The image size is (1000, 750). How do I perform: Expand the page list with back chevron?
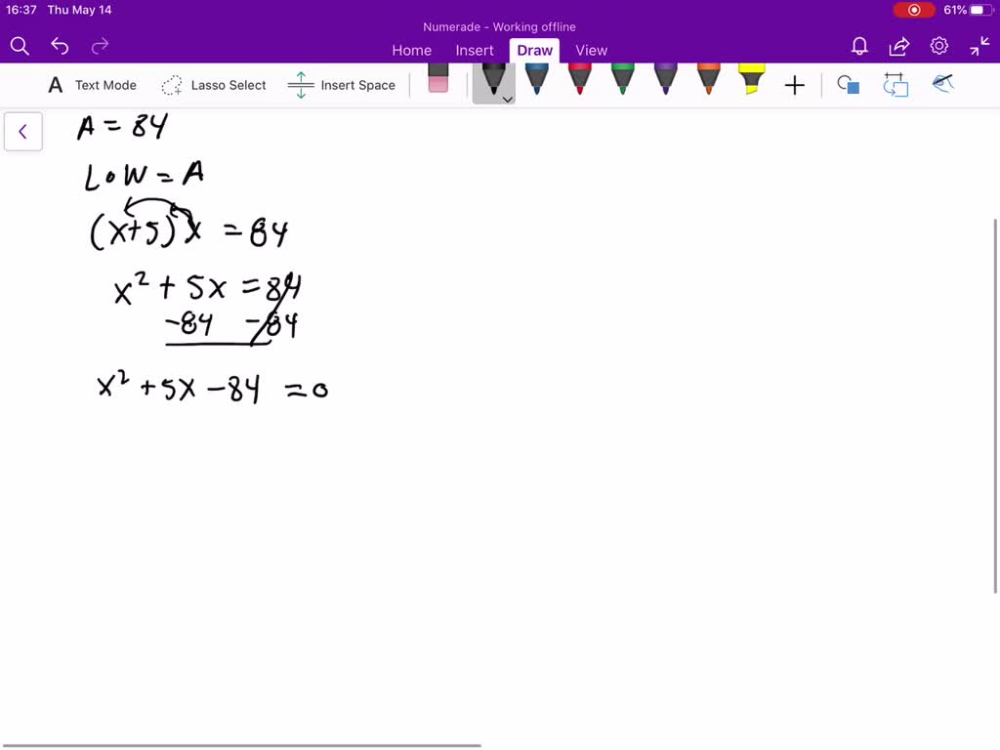(x=23, y=132)
